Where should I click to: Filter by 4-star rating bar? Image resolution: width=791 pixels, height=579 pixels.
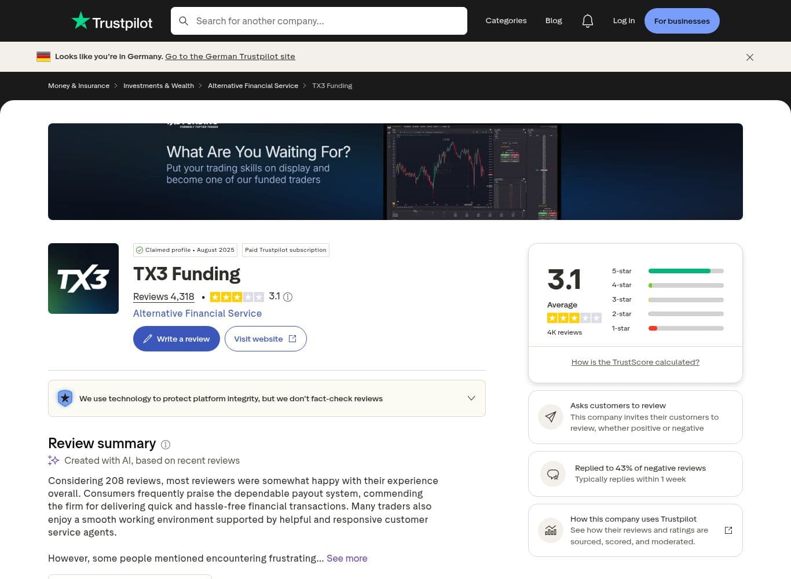click(686, 285)
